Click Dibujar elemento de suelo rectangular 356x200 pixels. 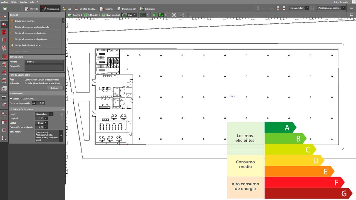pos(35,27)
